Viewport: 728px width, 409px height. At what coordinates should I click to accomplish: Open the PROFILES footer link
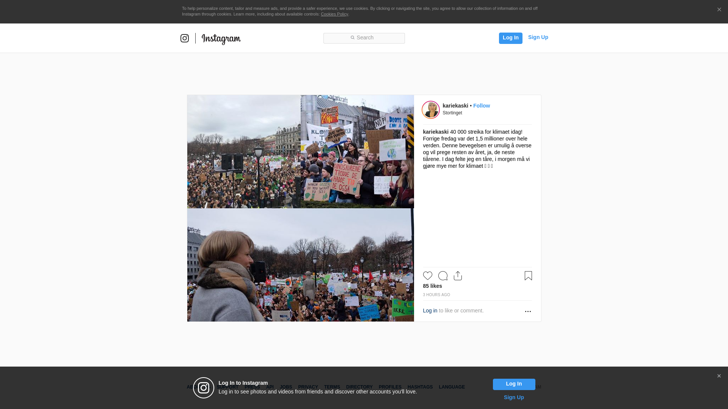[390, 387]
